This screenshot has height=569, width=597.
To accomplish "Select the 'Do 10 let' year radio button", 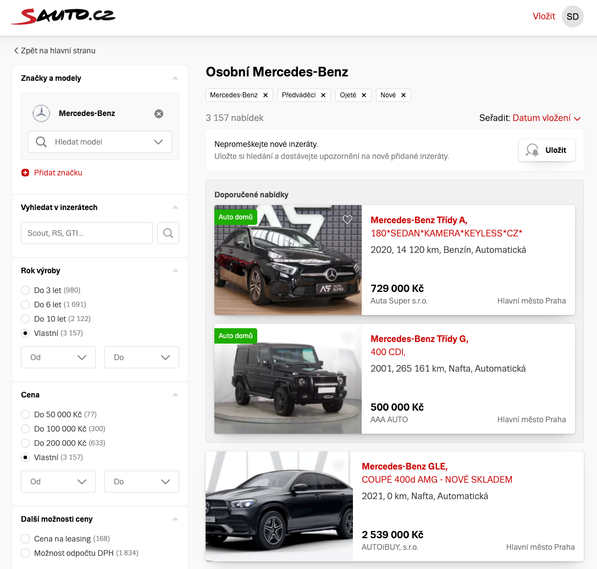I will pos(25,319).
